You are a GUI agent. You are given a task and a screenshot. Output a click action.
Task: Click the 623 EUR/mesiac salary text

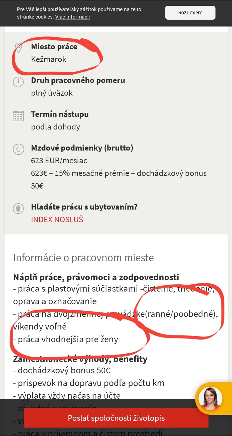[x=59, y=161]
